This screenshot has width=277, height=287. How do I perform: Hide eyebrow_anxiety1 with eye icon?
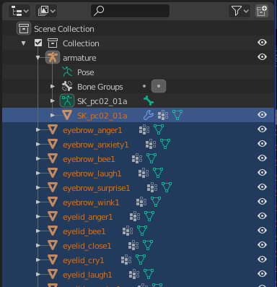pyautogui.click(x=262, y=144)
